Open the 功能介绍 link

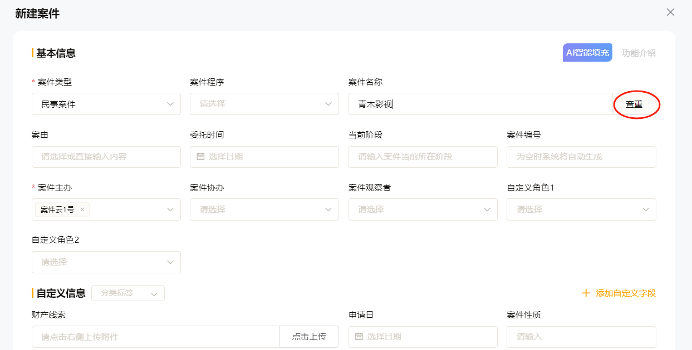tap(639, 53)
